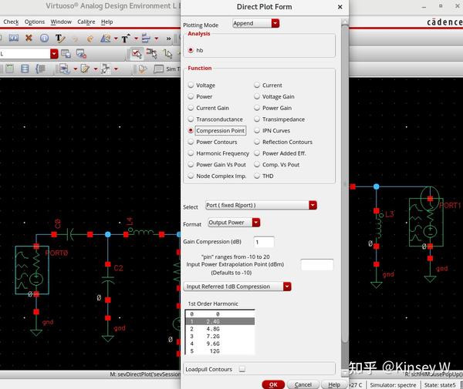
Task: Click the Gain Compression (dB) field
Action: pos(264,242)
